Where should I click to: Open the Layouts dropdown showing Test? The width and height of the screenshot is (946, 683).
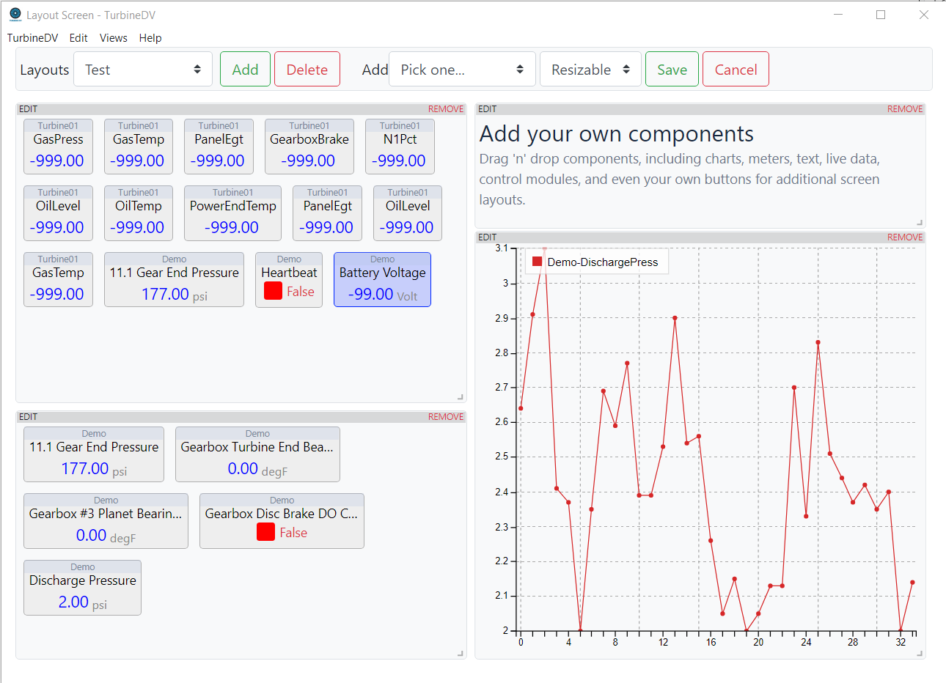(142, 68)
